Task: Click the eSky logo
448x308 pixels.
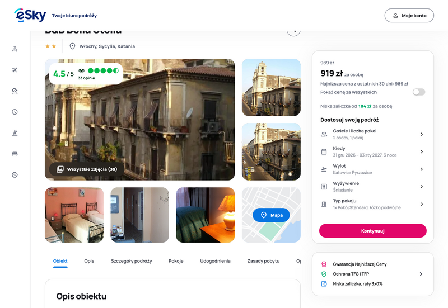Action: (30, 15)
